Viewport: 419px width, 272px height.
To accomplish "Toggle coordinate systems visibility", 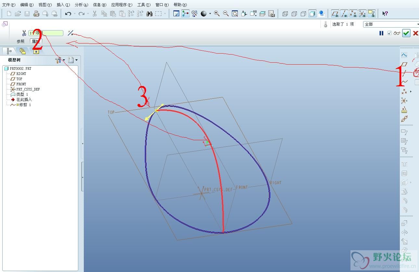I will click(x=362, y=14).
